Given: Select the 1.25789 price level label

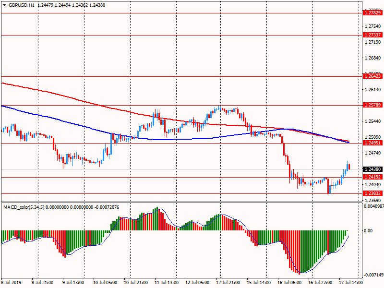Looking at the screenshot, I should coord(372,105).
